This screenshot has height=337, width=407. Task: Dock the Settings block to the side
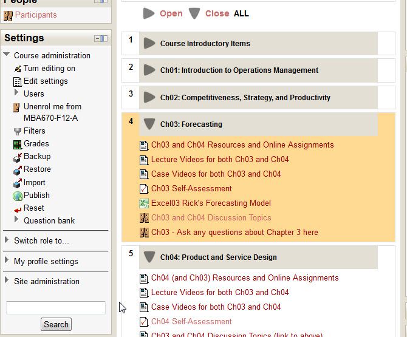[104, 39]
